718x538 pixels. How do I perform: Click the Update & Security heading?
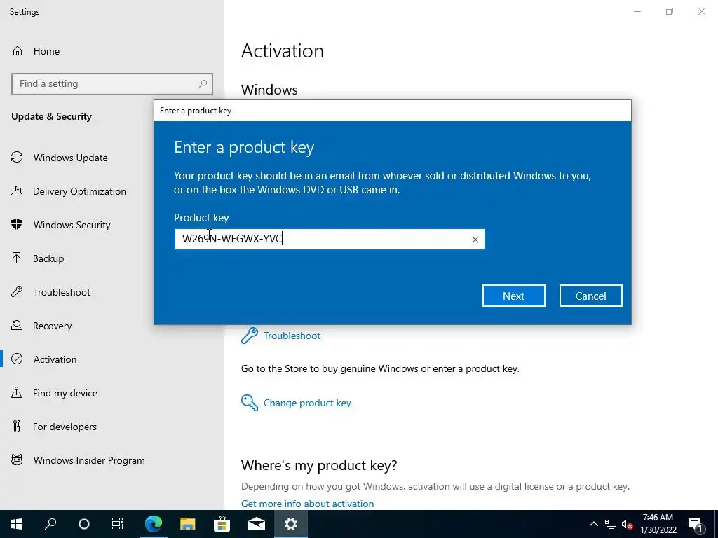tap(51, 116)
